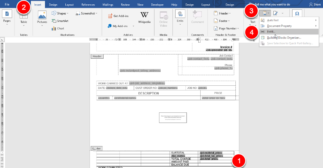Click the Quick Parts button

[265, 13]
